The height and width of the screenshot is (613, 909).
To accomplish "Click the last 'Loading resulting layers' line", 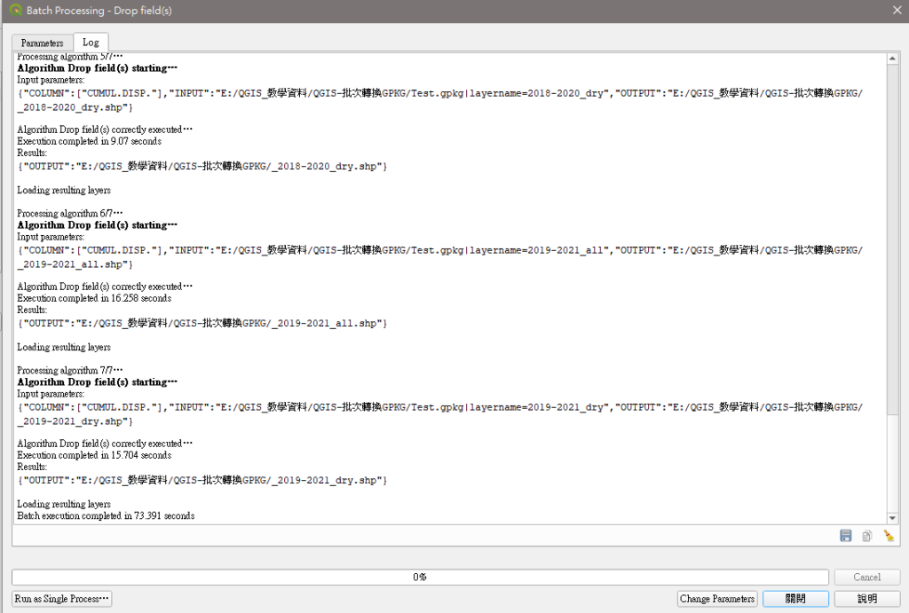I will coord(64,504).
